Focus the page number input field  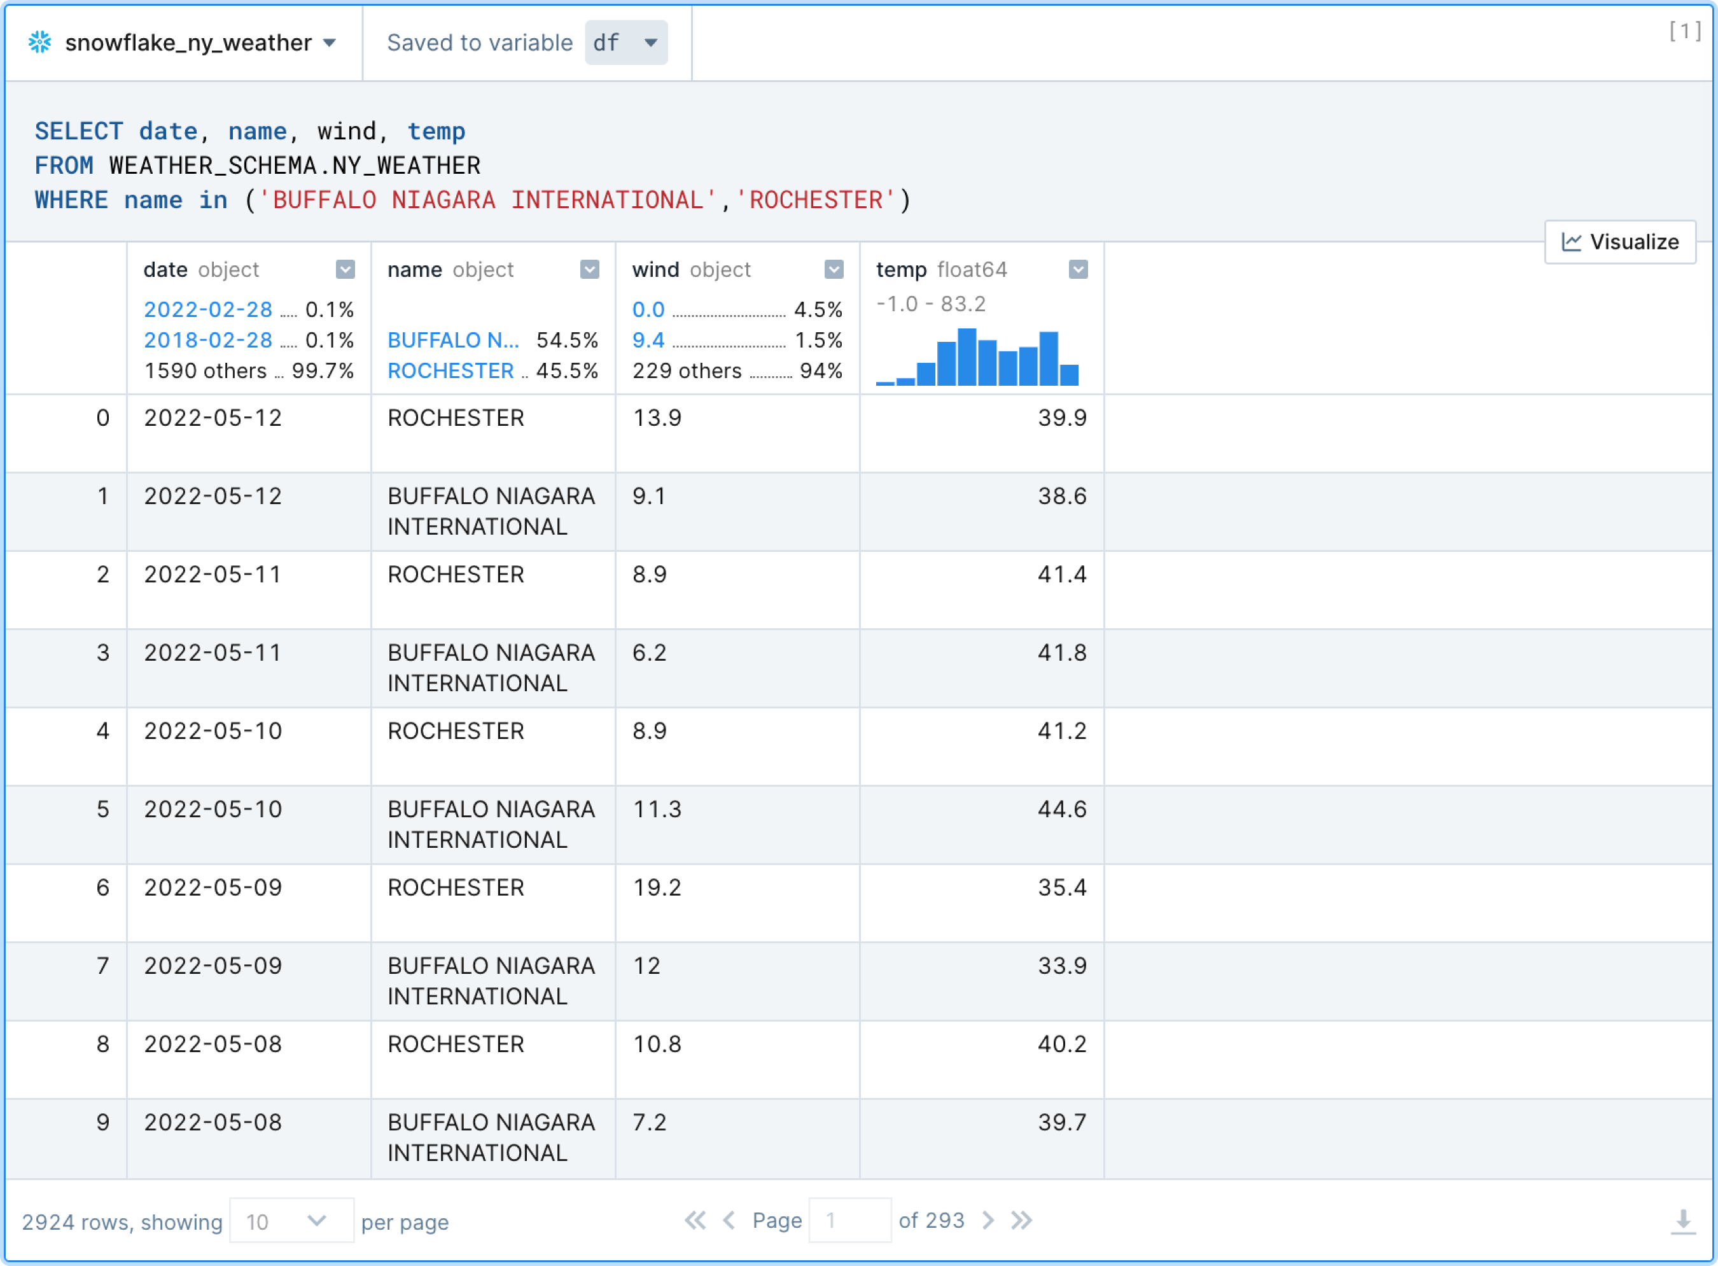[x=850, y=1220]
